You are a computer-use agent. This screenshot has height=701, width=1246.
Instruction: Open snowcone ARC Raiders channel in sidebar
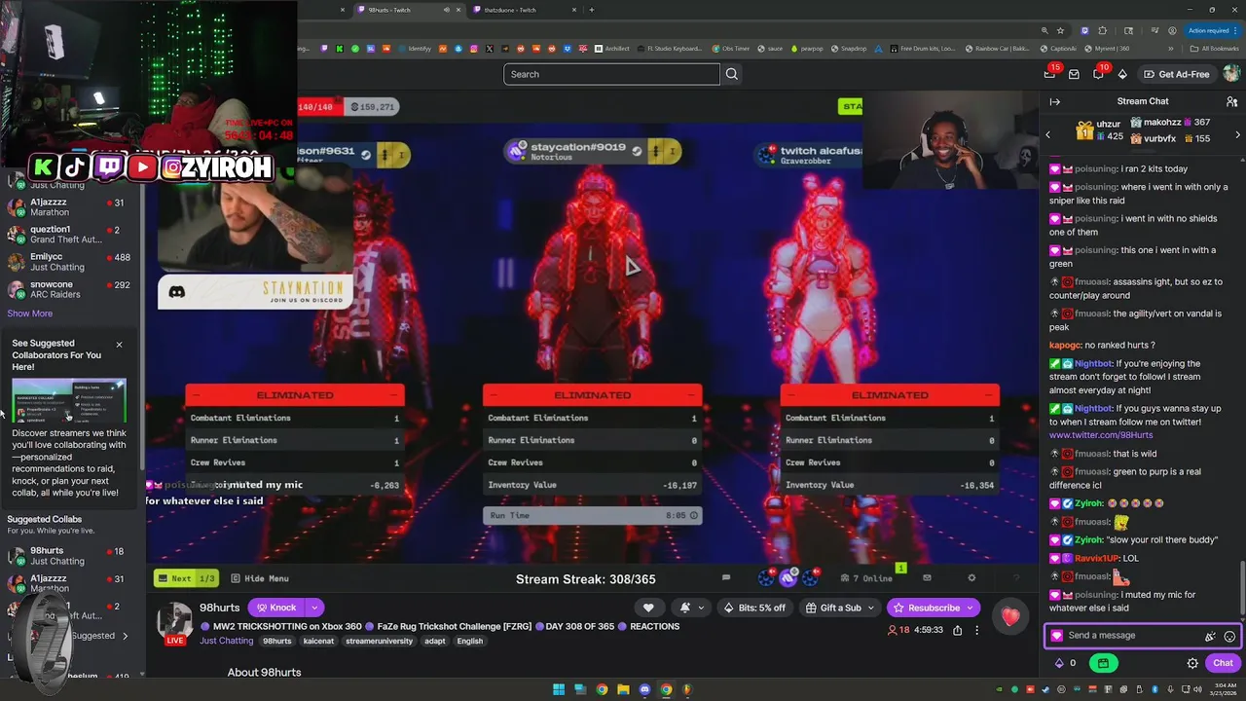70,290
